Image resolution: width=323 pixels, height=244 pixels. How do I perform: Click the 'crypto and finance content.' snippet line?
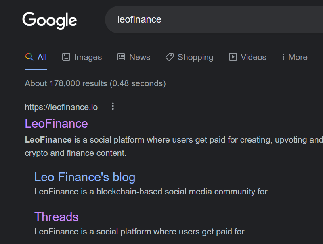tap(76, 153)
